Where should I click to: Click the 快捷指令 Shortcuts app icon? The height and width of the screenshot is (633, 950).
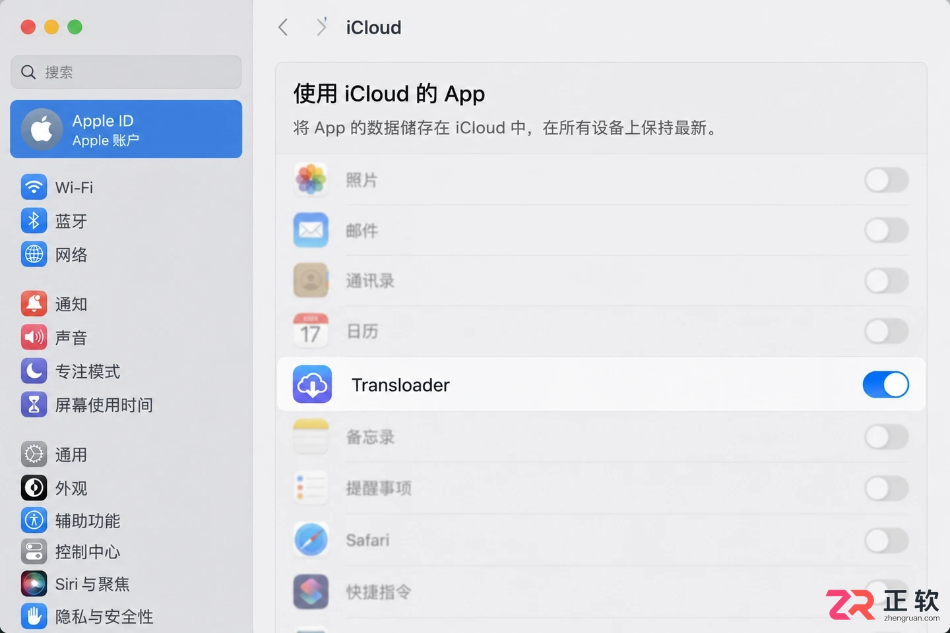click(311, 591)
